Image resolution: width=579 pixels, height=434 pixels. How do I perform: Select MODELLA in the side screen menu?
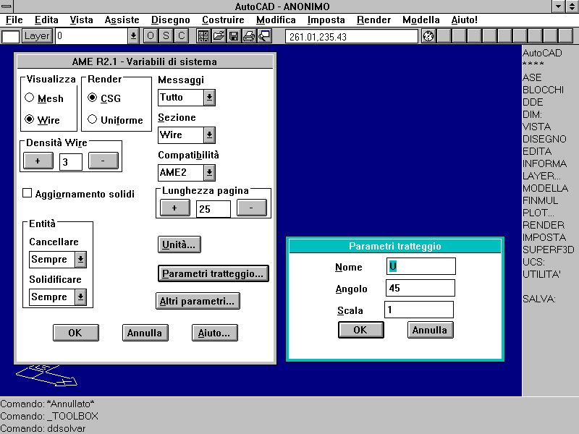(x=546, y=188)
